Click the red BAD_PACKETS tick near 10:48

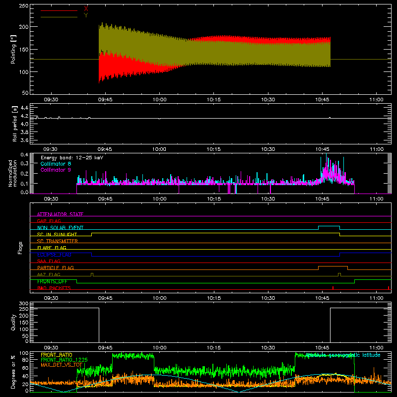click(333, 288)
